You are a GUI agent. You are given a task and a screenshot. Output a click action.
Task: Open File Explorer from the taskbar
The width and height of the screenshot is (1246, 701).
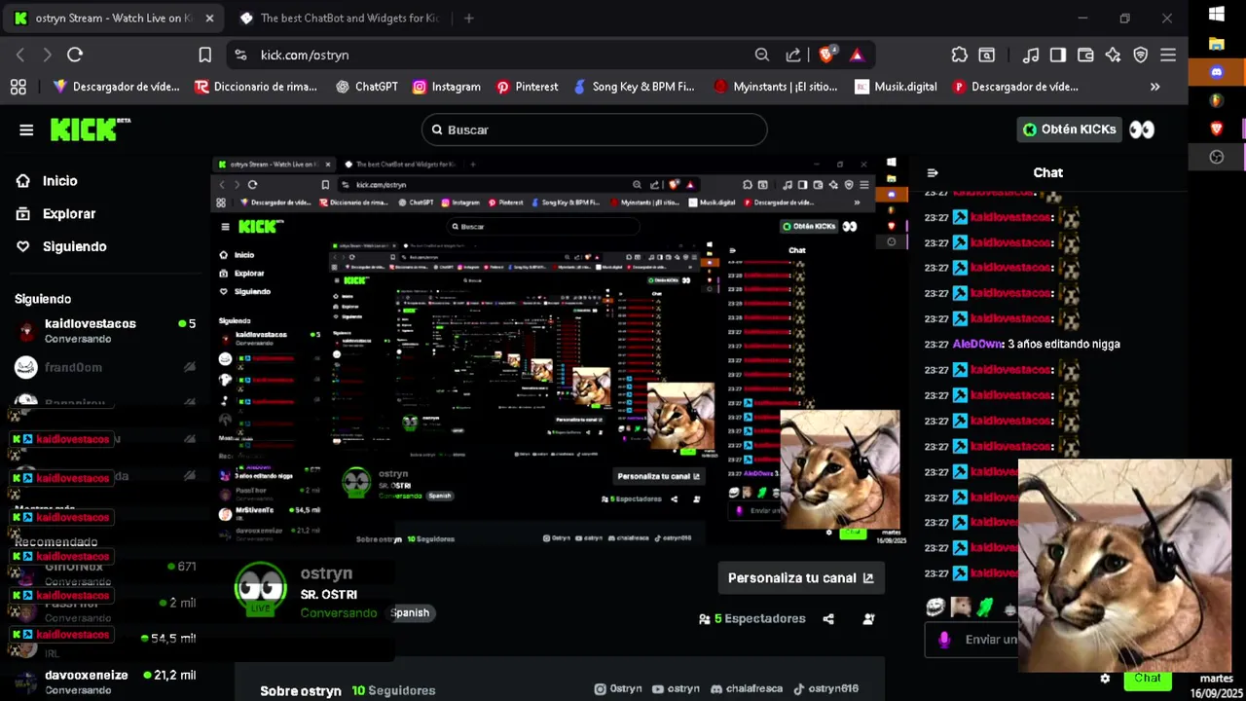[1216, 44]
